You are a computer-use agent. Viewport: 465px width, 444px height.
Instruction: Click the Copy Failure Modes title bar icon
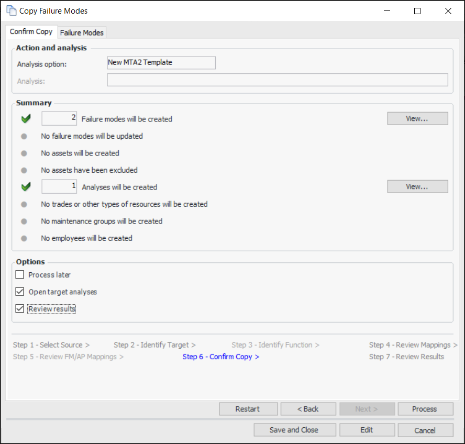pos(11,10)
